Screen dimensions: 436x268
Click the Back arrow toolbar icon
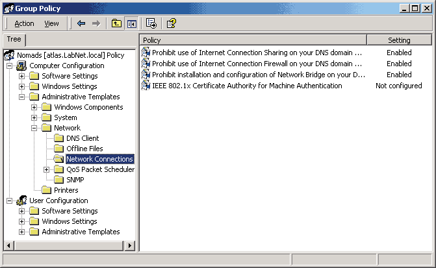pyautogui.click(x=81, y=23)
